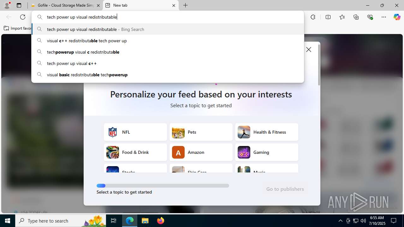The width and height of the screenshot is (404, 227).
Task: Toggle the Split screen icon
Action: pyautogui.click(x=328, y=17)
